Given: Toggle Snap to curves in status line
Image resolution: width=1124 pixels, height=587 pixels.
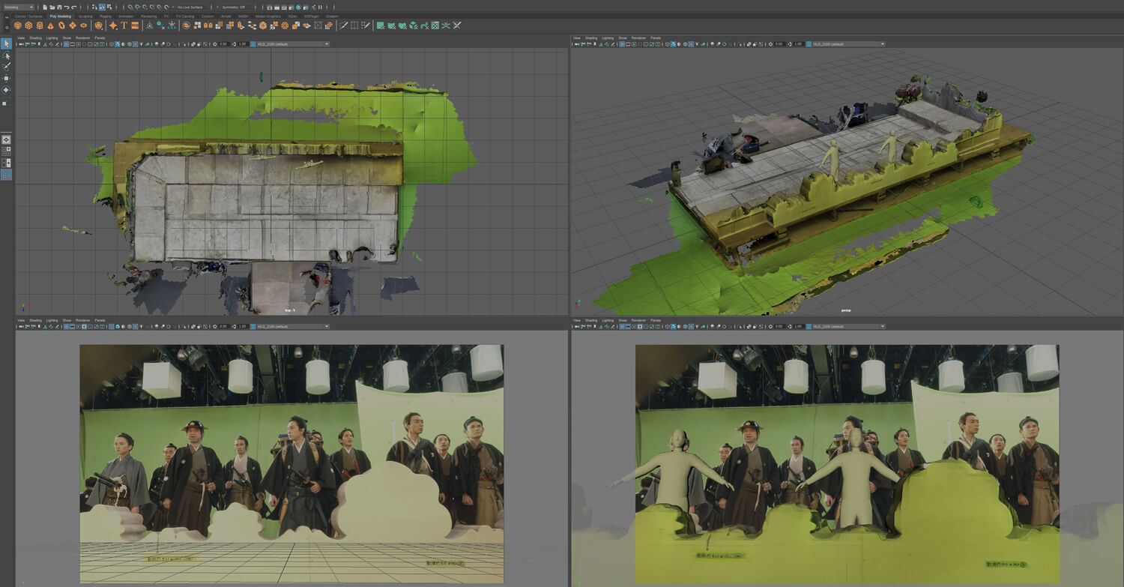Looking at the screenshot, I should pos(138,7).
